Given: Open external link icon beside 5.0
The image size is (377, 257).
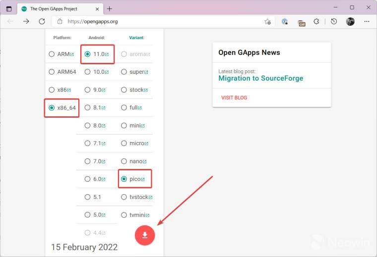Looking at the screenshot, I should (x=103, y=215).
